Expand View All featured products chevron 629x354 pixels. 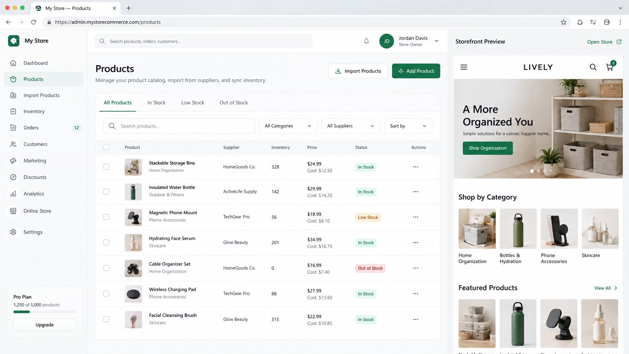pos(616,288)
